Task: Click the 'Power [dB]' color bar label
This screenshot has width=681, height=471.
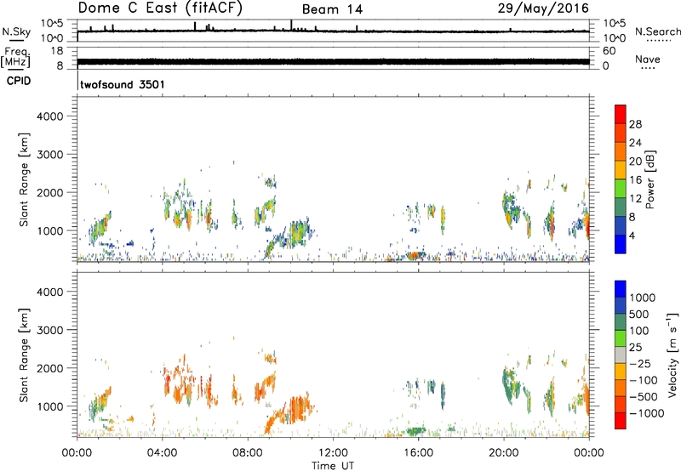Action: tap(650, 179)
